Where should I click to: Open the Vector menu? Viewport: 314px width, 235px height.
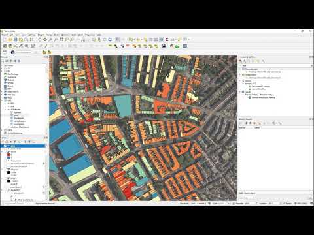click(49, 35)
